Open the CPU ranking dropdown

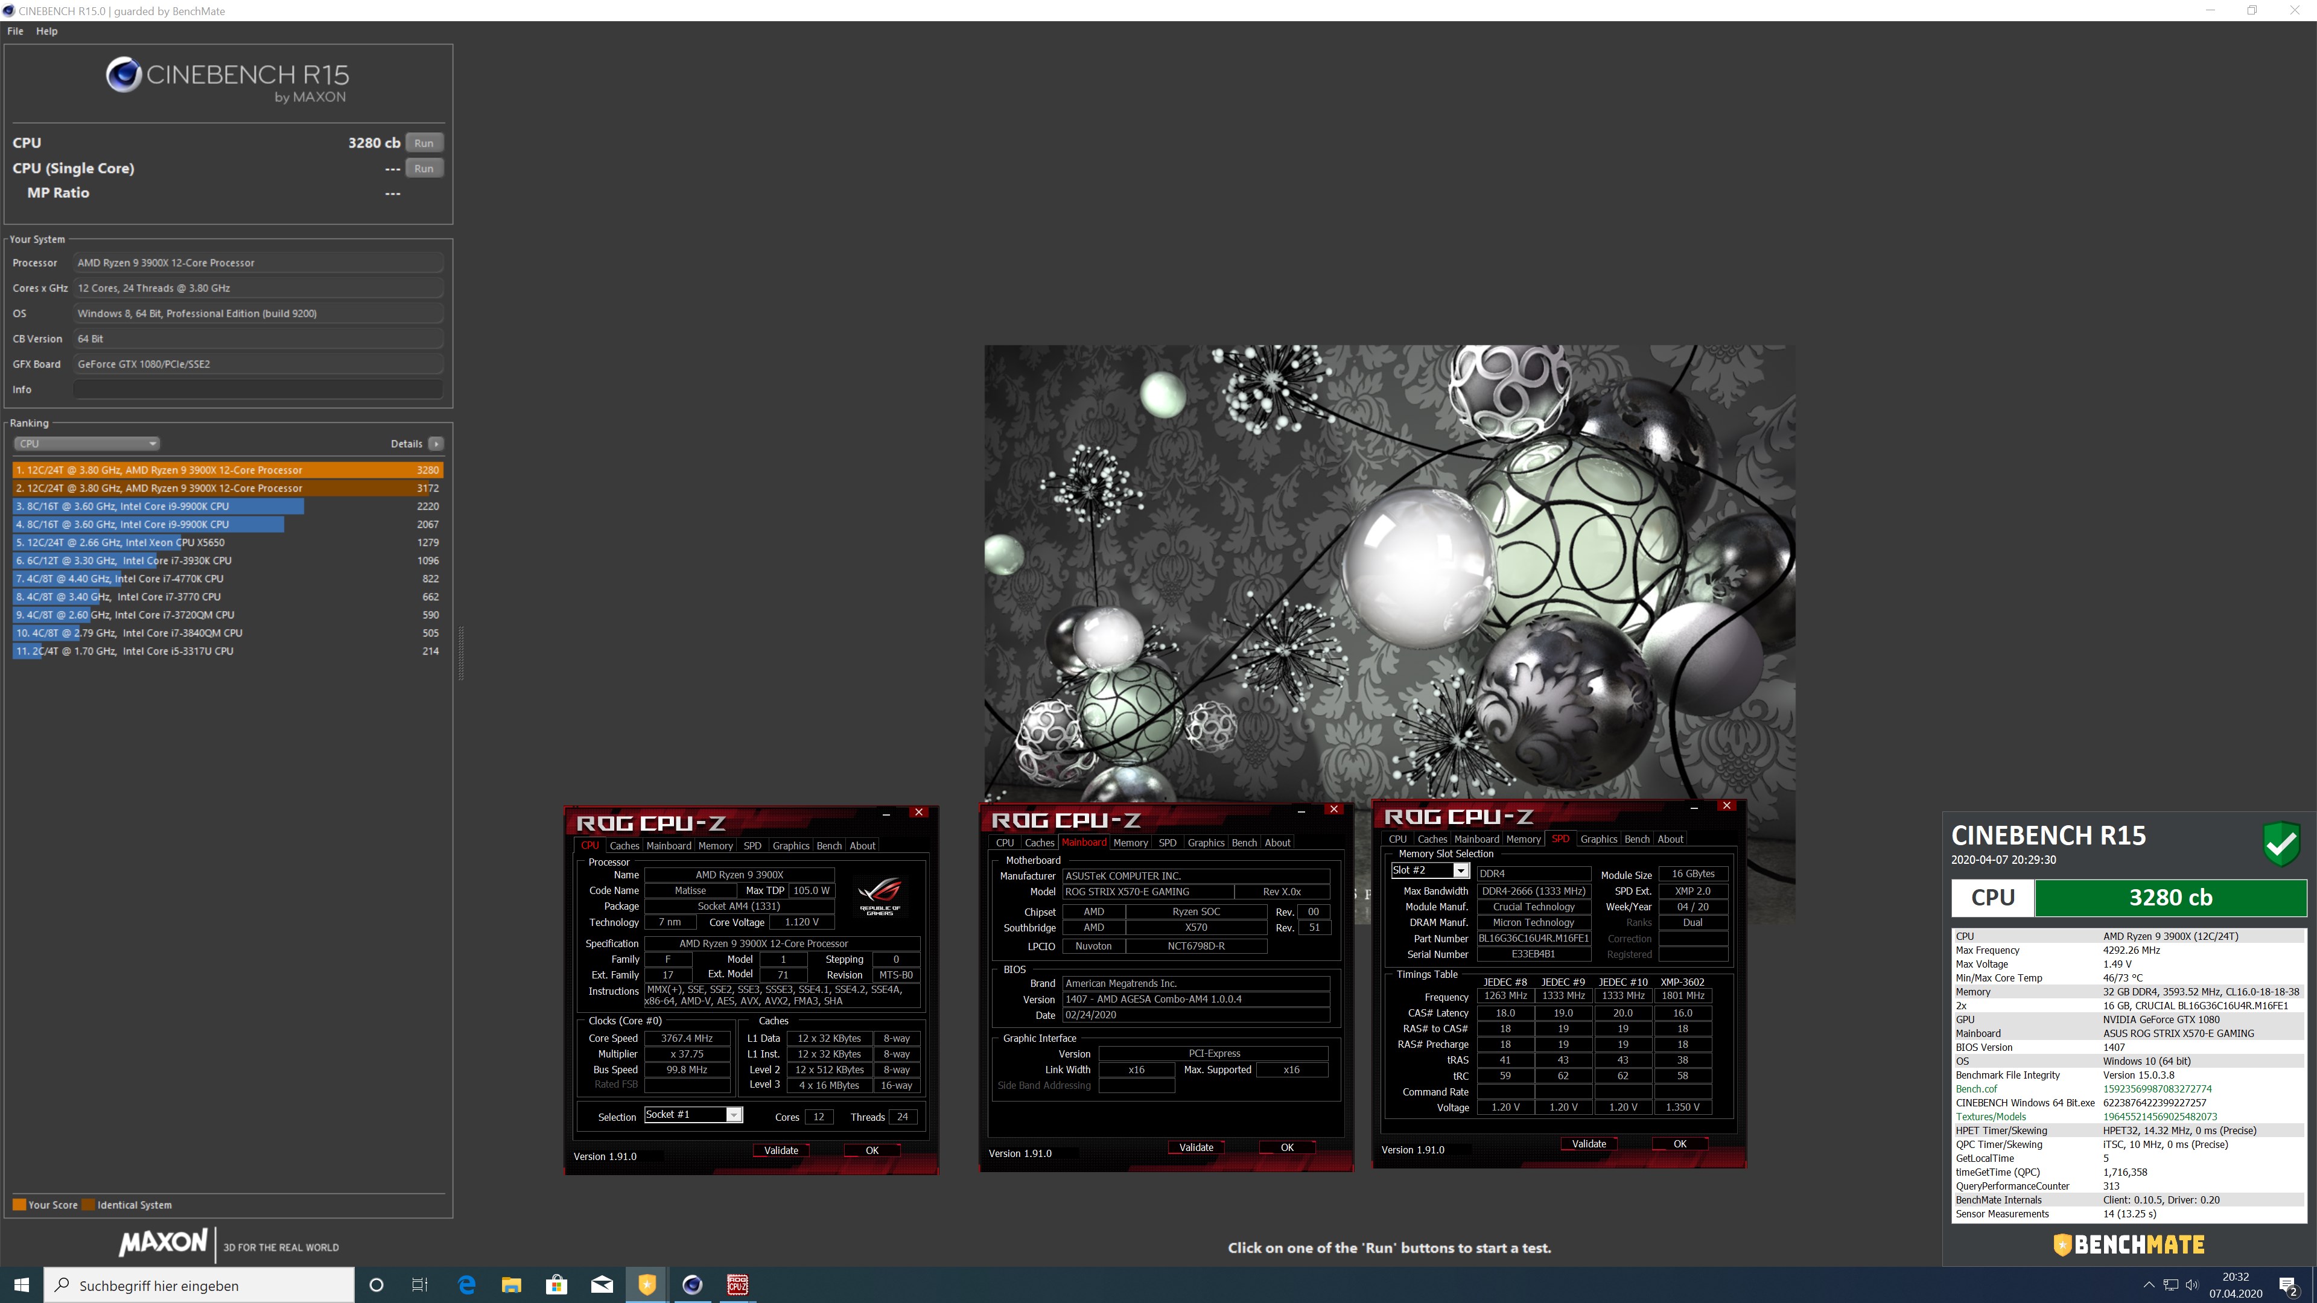(86, 443)
